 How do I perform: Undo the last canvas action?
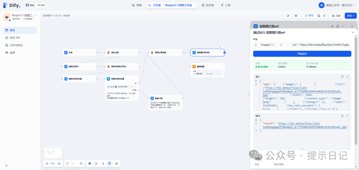coord(67,164)
